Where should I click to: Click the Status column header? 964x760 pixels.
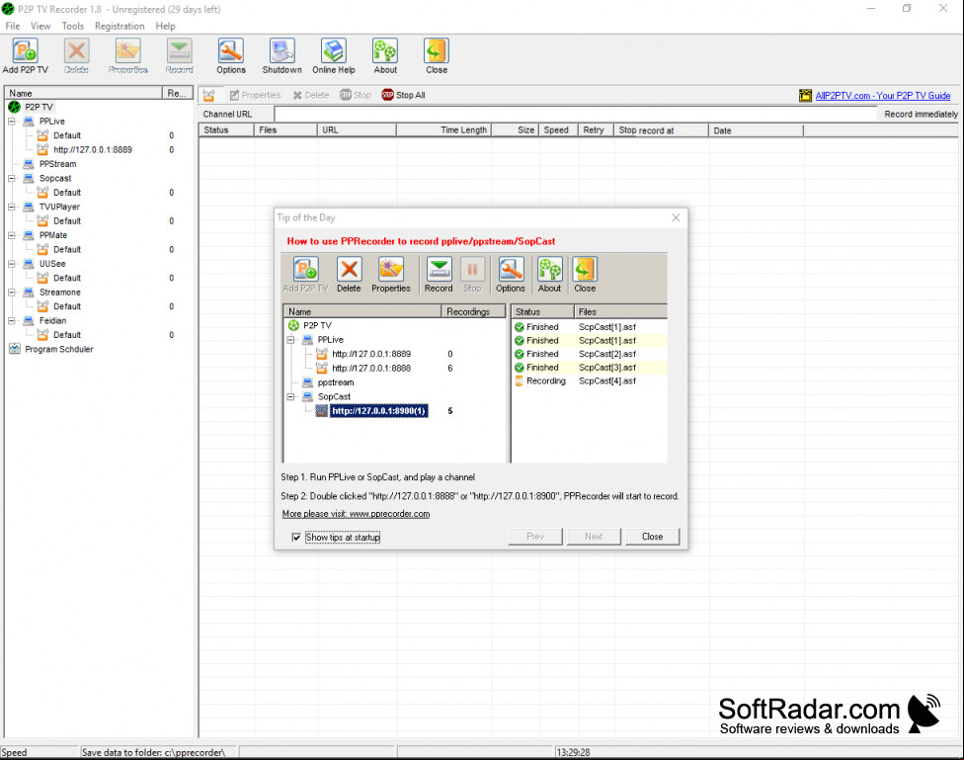point(226,129)
